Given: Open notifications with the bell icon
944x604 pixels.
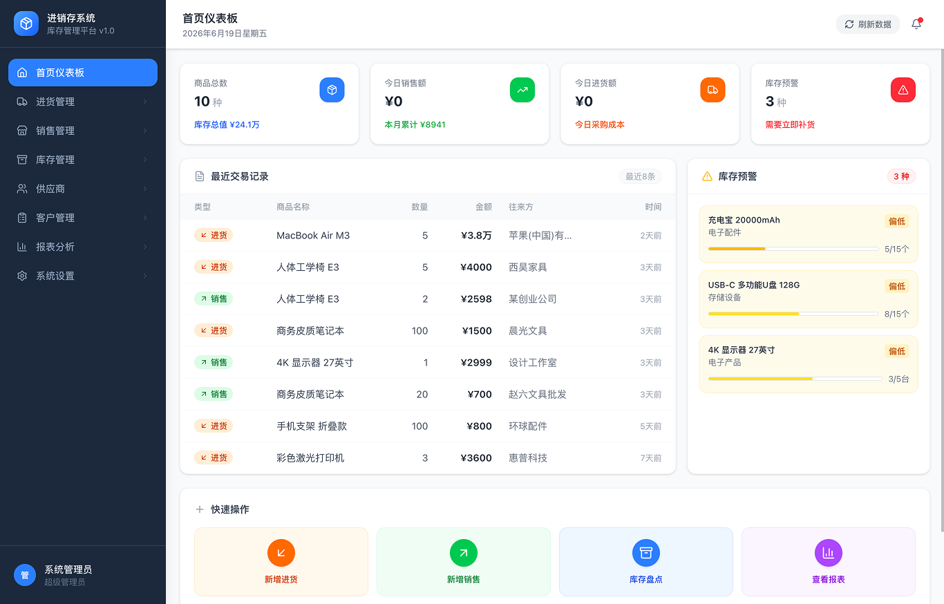Looking at the screenshot, I should pyautogui.click(x=916, y=24).
